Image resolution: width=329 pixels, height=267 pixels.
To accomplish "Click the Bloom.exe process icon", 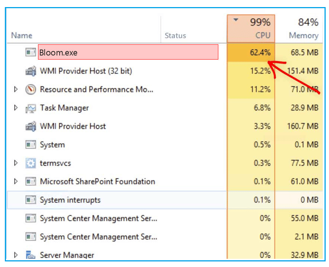I will pyautogui.click(x=31, y=52).
